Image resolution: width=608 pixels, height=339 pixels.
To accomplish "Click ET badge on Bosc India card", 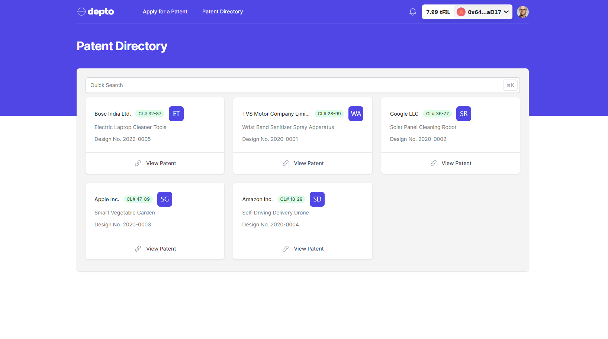I will [x=176, y=114].
